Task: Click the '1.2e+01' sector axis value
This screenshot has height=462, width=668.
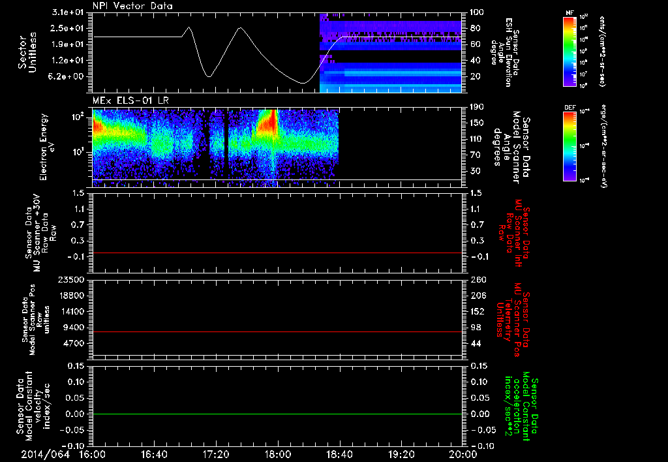Action: pyautogui.click(x=68, y=61)
